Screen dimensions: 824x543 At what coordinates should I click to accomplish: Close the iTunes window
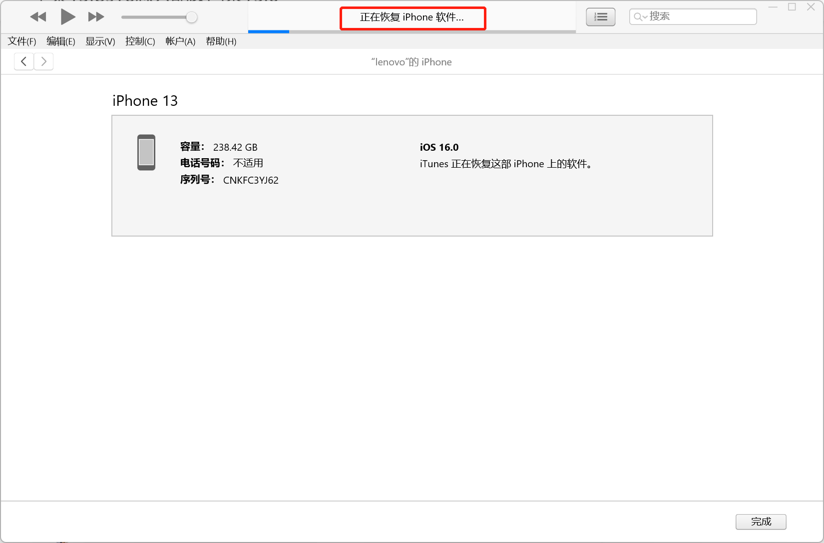811,7
